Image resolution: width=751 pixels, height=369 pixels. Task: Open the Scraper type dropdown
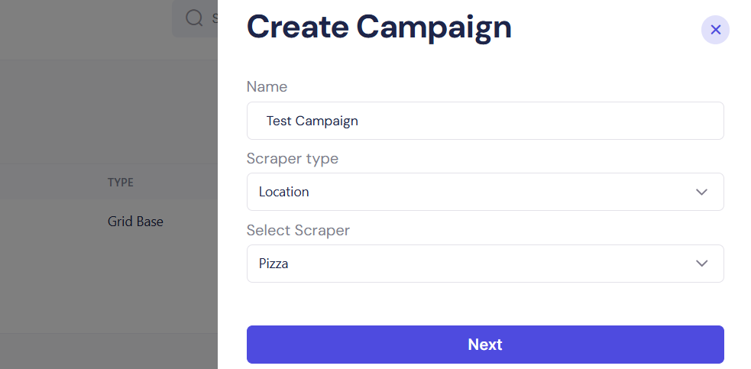click(484, 192)
